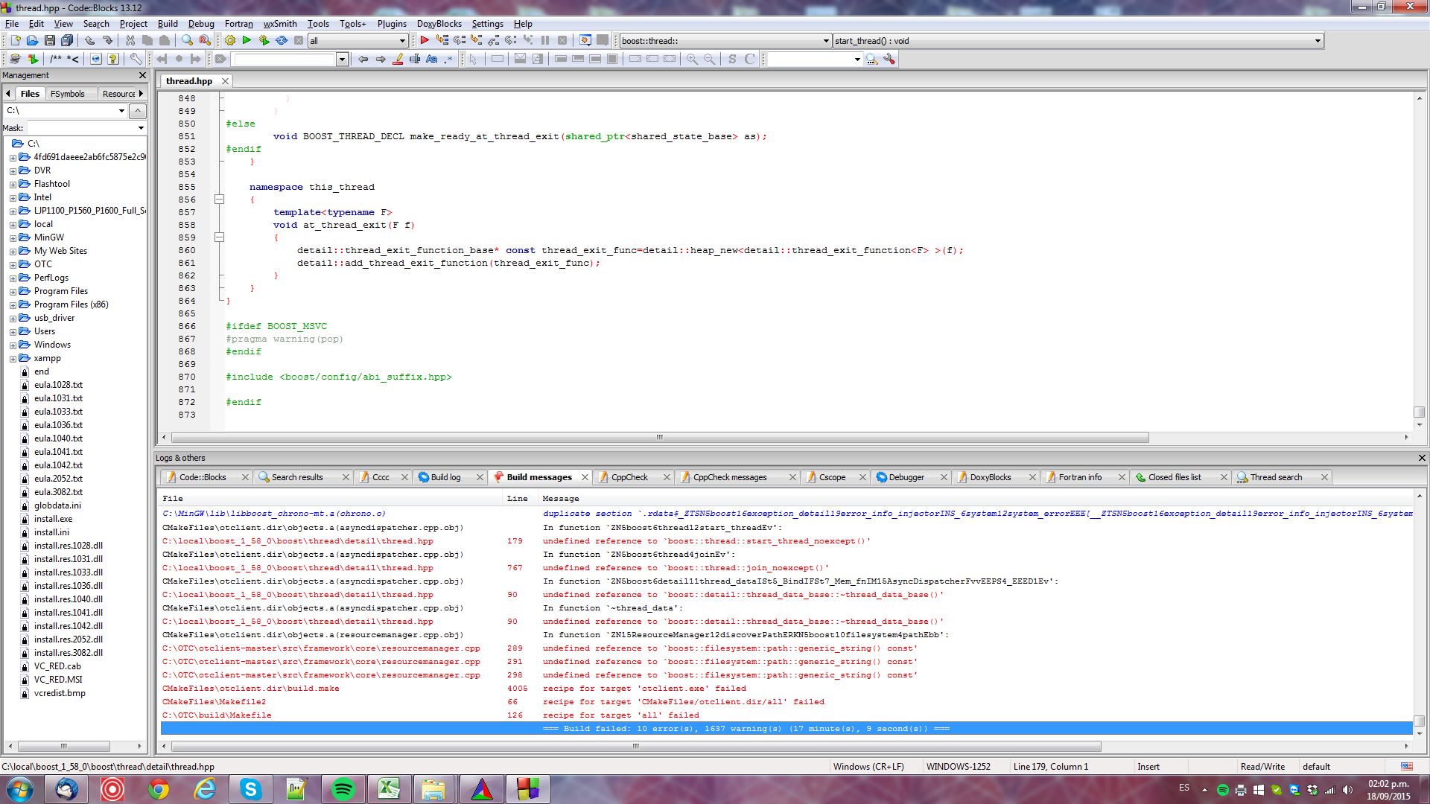
Task: Collapse the code fold at line 859
Action: [x=219, y=237]
